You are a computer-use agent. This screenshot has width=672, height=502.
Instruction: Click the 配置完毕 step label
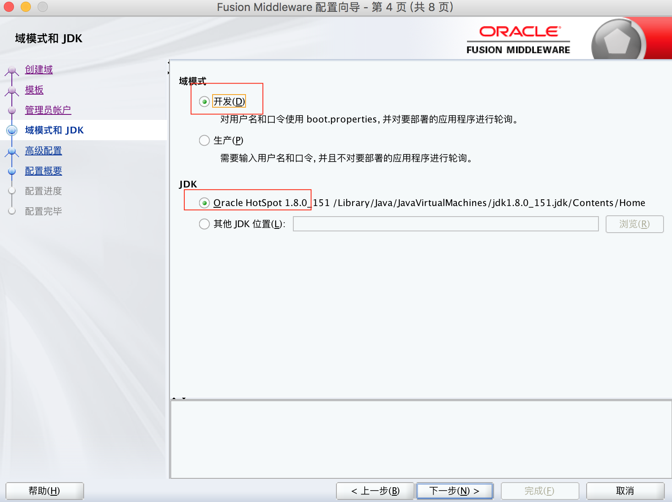(44, 212)
